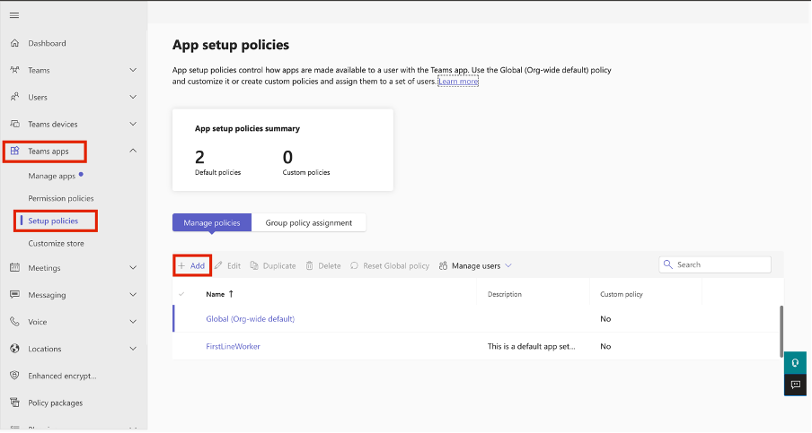812x433 pixels.
Task: Click the 'App setup policies summary' heading
Action: point(247,128)
